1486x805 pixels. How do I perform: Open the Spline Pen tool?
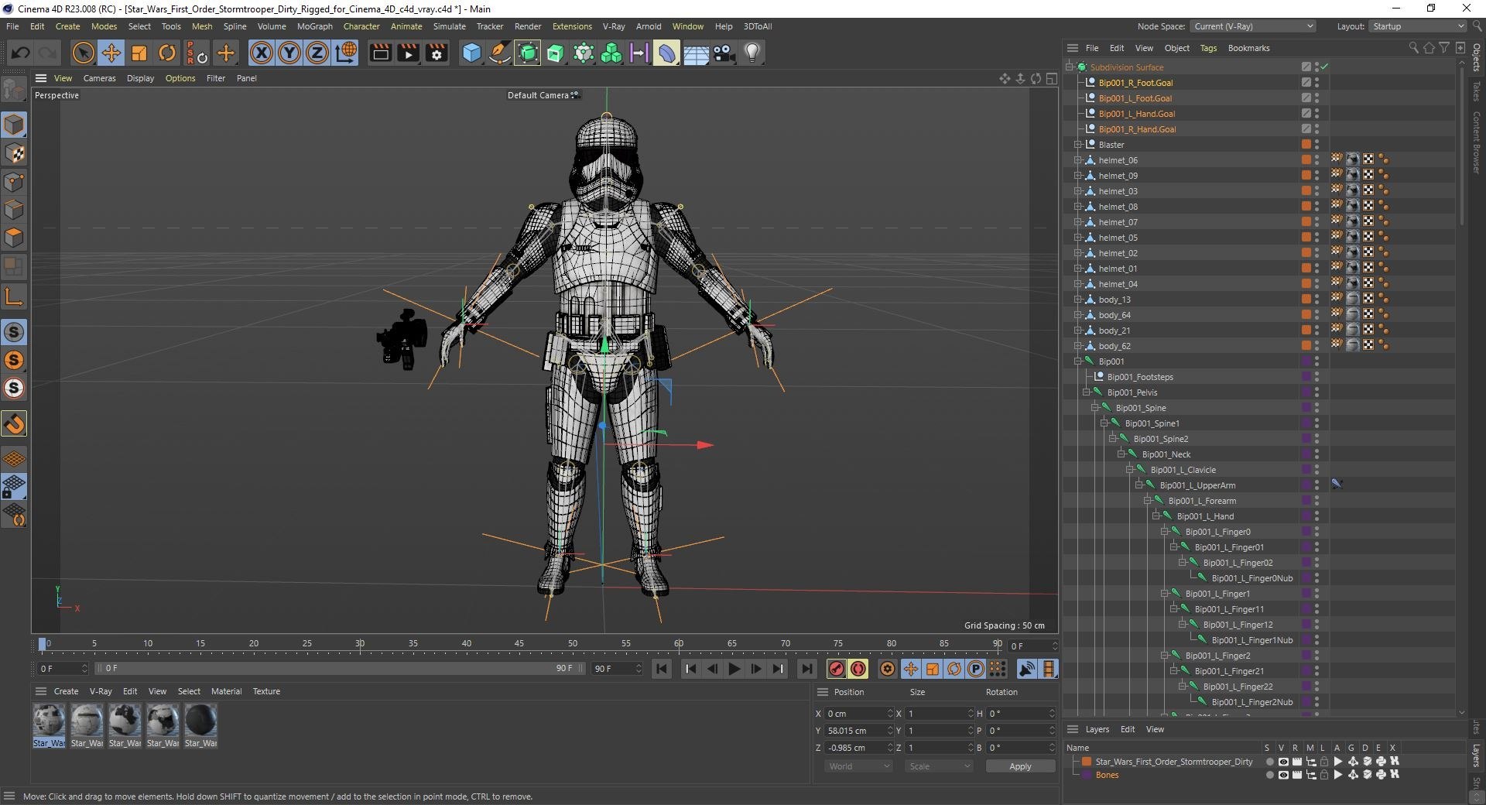(500, 53)
